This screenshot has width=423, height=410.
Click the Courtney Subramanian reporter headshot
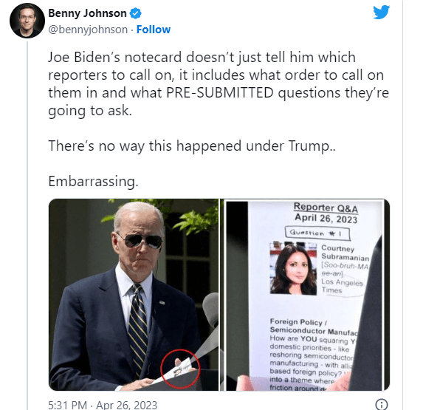(293, 268)
